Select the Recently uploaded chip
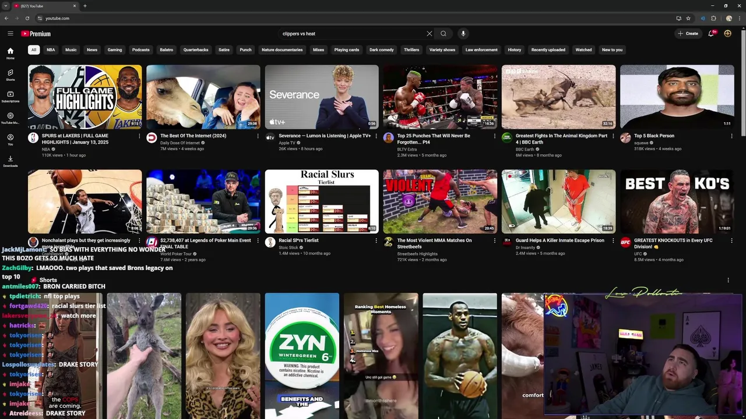 (x=548, y=50)
